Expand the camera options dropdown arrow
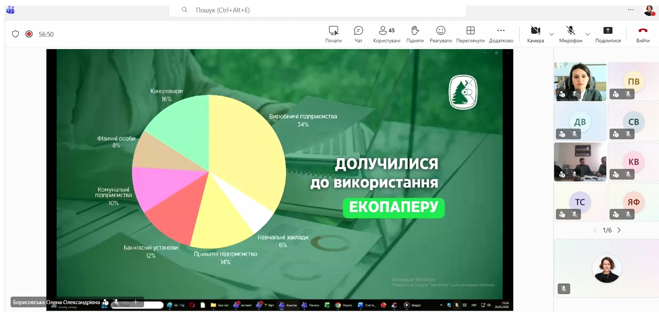Image resolution: width=659 pixels, height=312 pixels. click(x=551, y=34)
